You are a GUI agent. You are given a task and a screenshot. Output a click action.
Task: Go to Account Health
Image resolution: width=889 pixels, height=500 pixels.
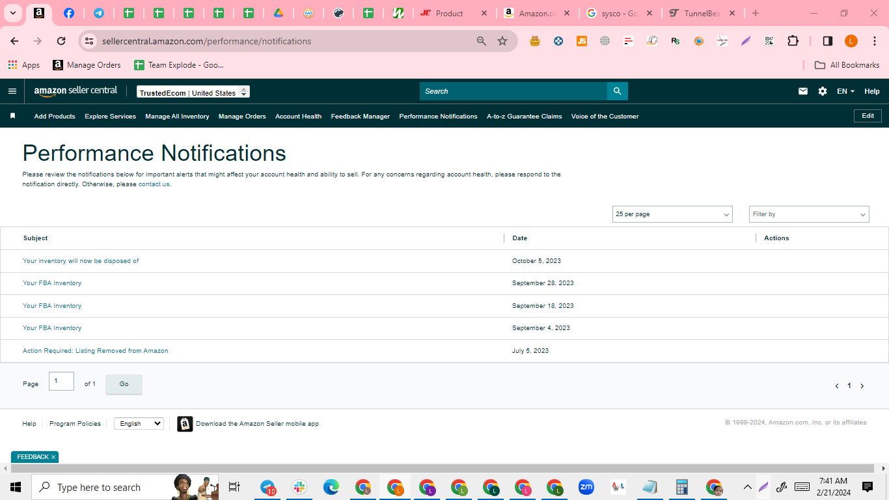[x=298, y=117]
